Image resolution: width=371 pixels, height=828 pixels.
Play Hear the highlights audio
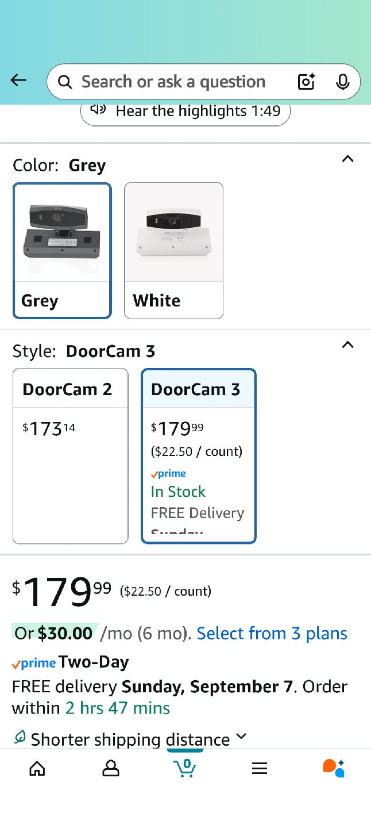[185, 111]
